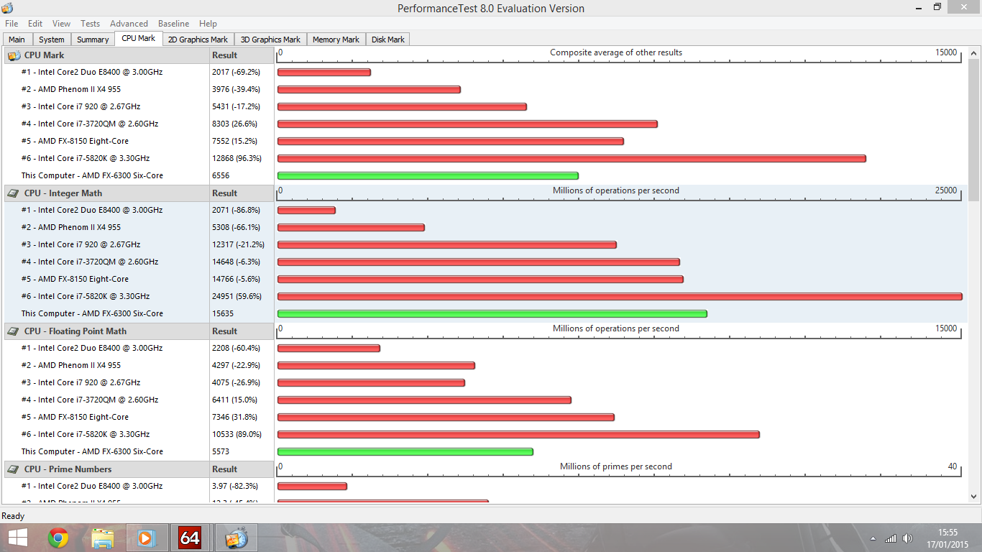
Task: Click the CPU - Integer Math header label
Action: [63, 193]
